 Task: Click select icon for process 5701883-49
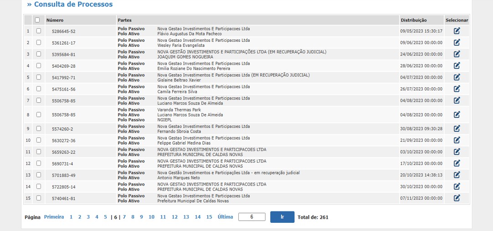(457, 175)
